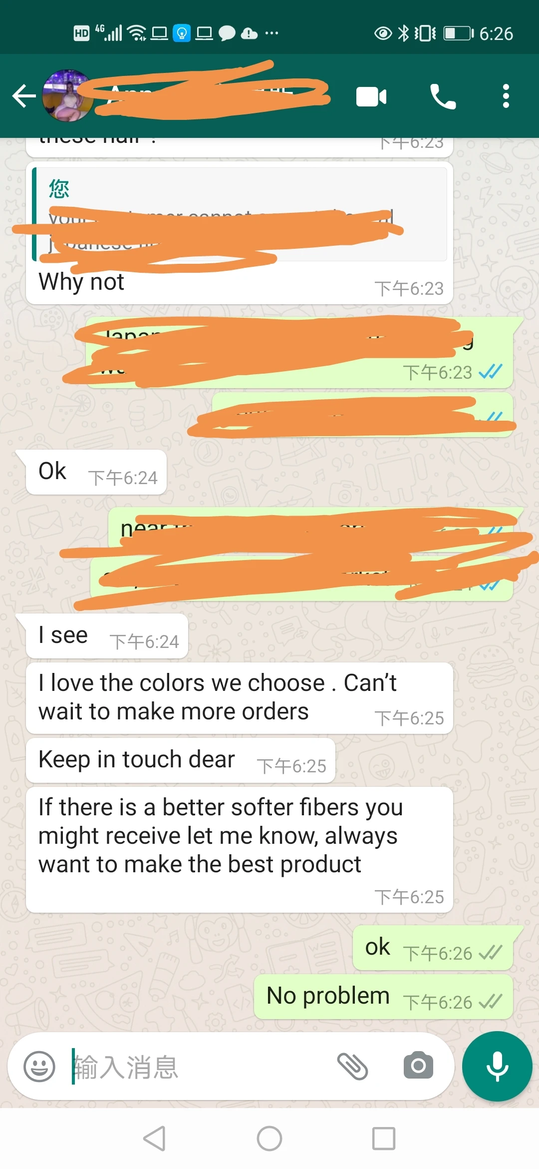Select the "No problem" sent message
Image resolution: width=539 pixels, height=1169 pixels.
click(383, 997)
